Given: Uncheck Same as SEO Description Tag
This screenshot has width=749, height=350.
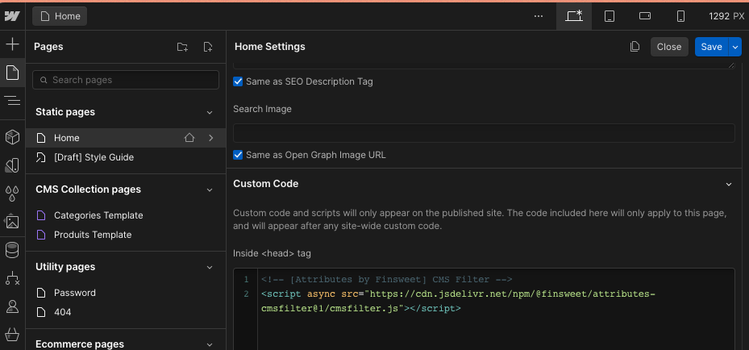Looking at the screenshot, I should coord(238,81).
